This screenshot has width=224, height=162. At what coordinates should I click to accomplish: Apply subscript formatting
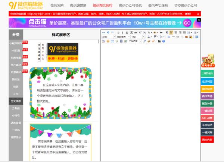pyautogui.click(x=144, y=32)
